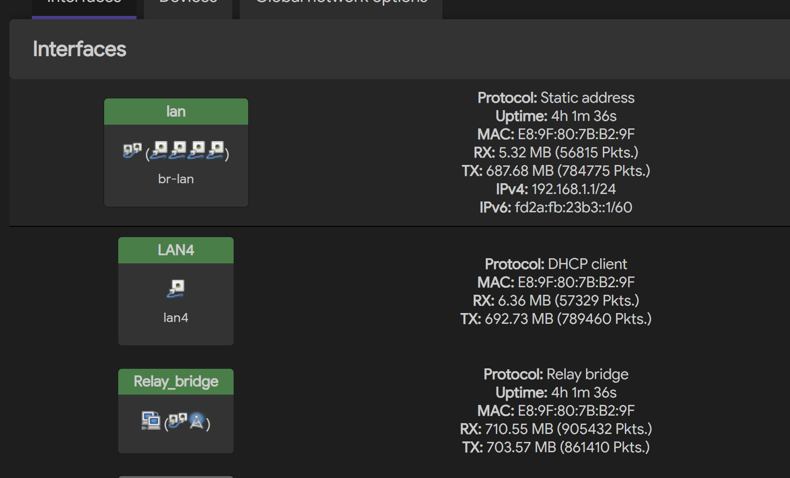Click the green lan interface header
Image resolution: width=790 pixels, height=478 pixels.
coord(176,112)
